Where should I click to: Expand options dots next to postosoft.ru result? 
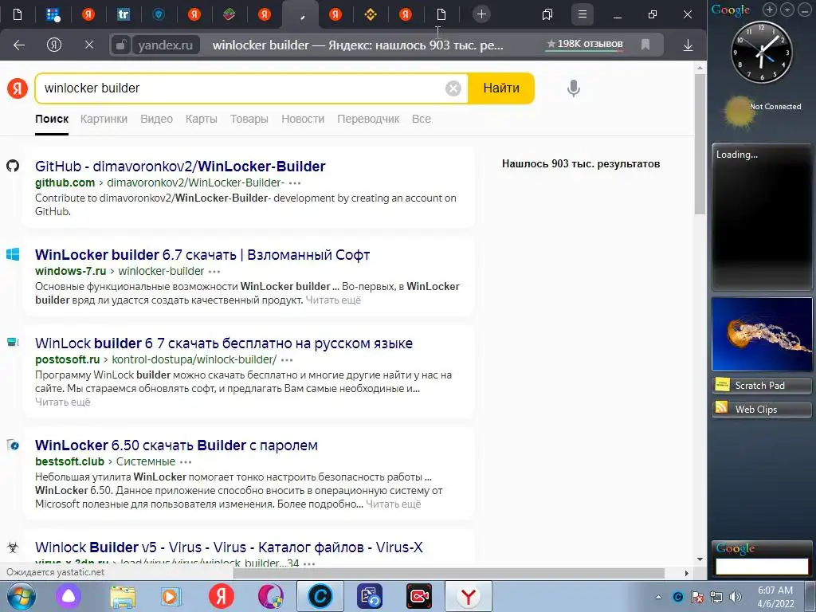pos(287,360)
